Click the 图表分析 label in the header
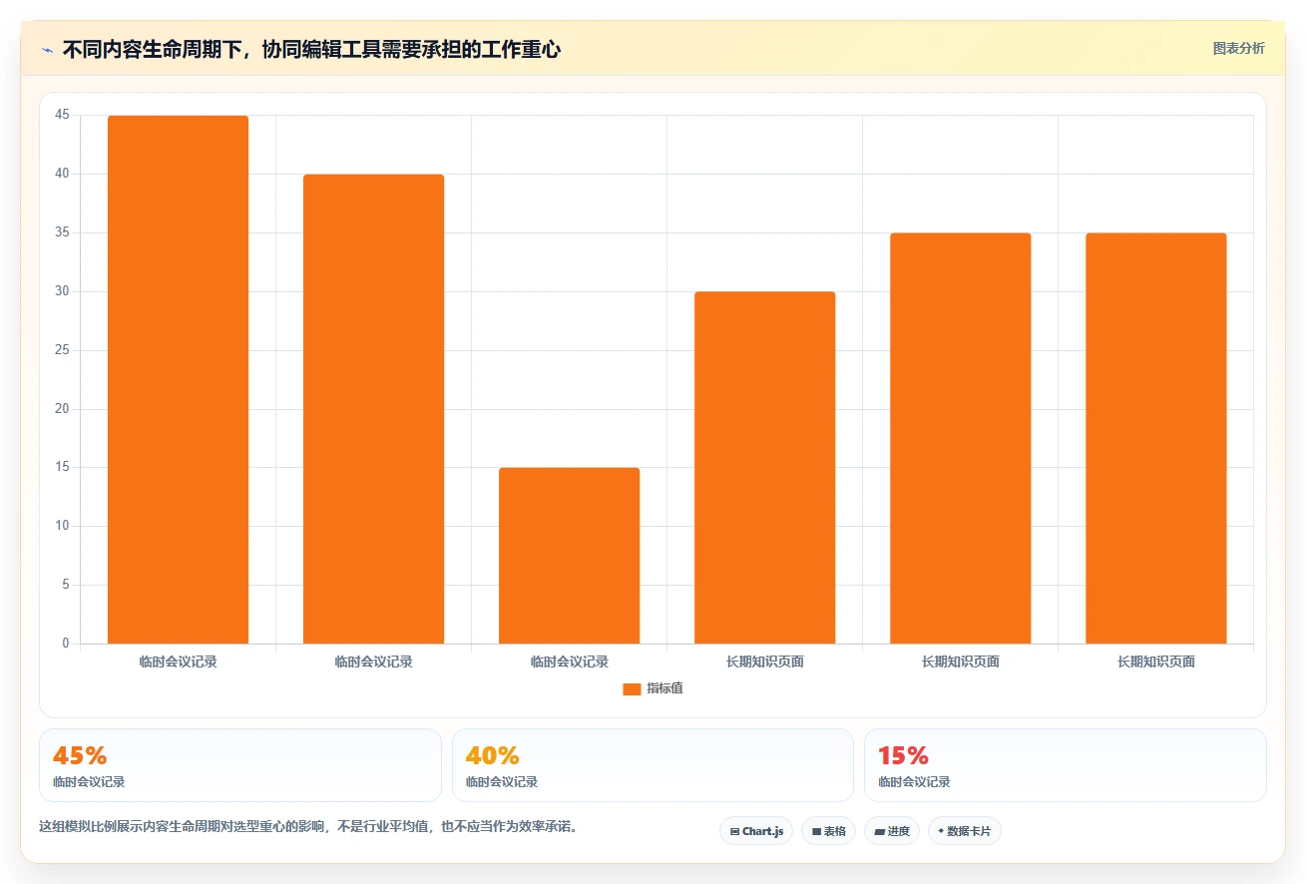 click(1238, 48)
